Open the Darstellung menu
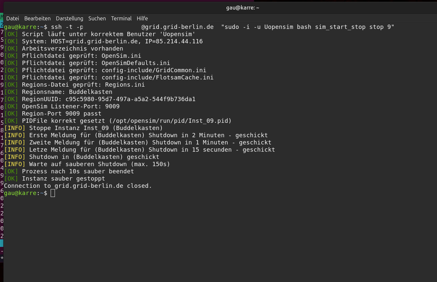 coord(69,18)
